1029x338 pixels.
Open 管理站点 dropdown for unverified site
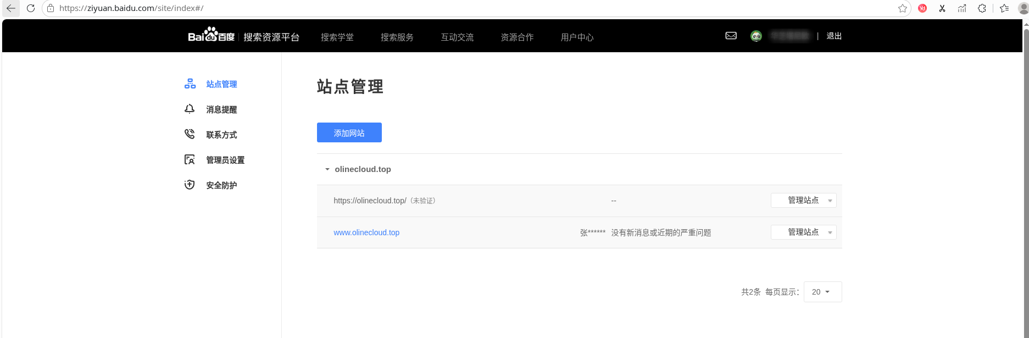[803, 201]
